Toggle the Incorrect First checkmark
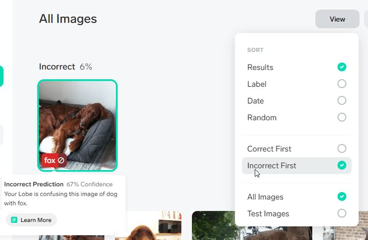The width and height of the screenshot is (368, 240). [x=342, y=165]
